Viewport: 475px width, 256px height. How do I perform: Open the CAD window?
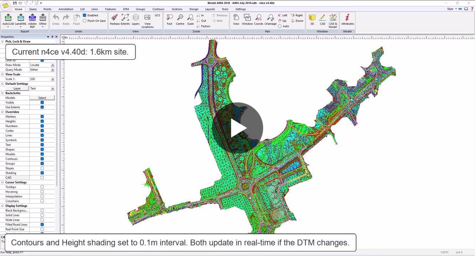(322, 20)
